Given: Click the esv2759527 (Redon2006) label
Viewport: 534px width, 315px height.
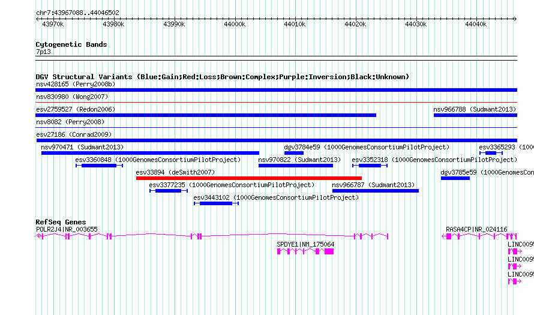Looking at the screenshot, I should click(x=76, y=109).
